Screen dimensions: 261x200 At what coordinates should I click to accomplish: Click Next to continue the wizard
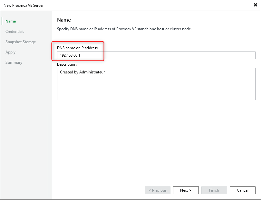[x=186, y=190]
